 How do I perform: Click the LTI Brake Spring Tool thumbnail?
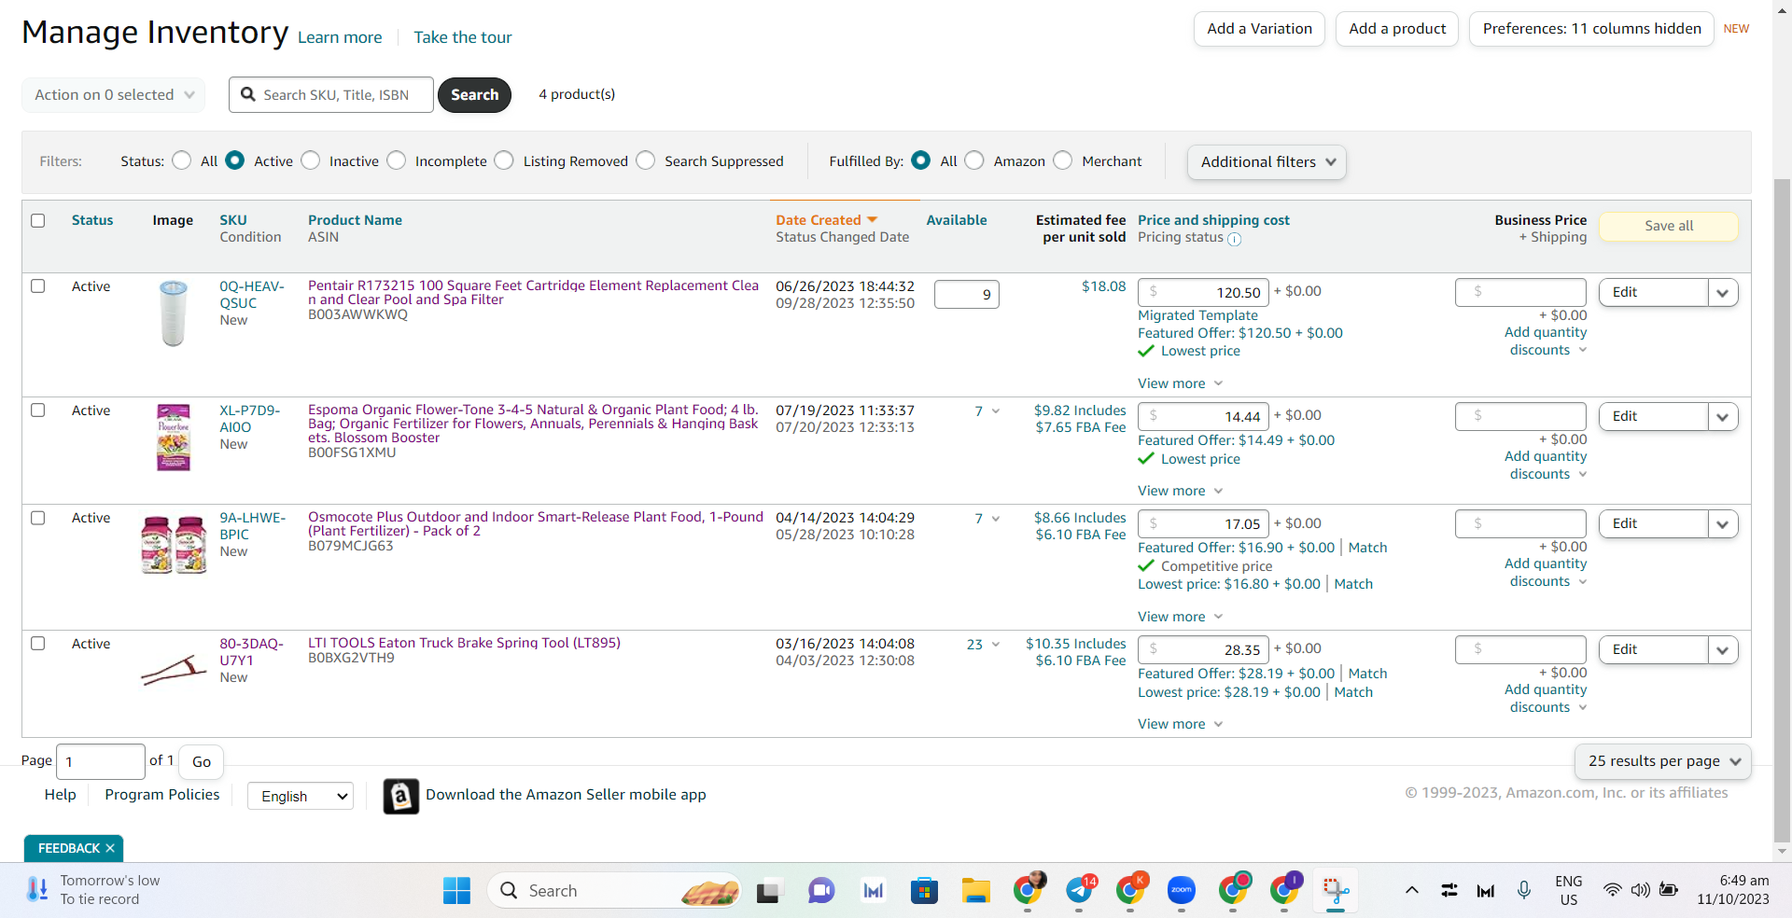174,669
